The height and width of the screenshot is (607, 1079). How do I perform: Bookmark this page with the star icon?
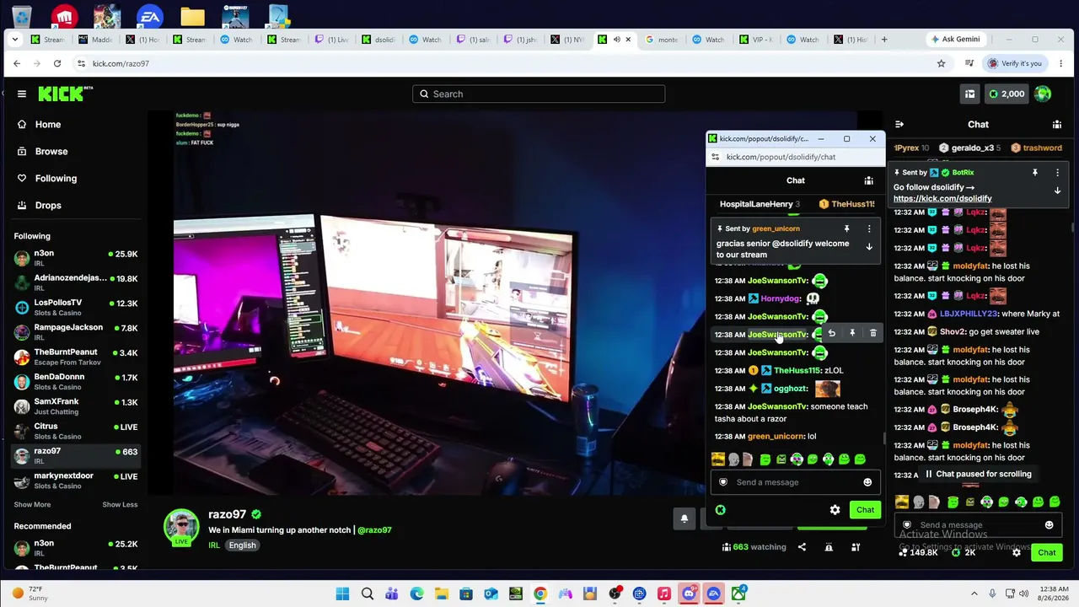click(x=941, y=63)
